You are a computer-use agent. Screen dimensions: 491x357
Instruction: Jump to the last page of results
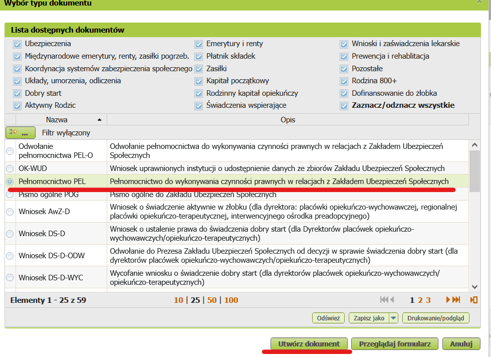coord(456,300)
